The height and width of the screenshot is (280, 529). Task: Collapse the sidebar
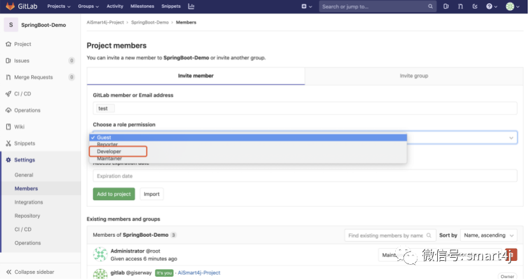pos(30,272)
